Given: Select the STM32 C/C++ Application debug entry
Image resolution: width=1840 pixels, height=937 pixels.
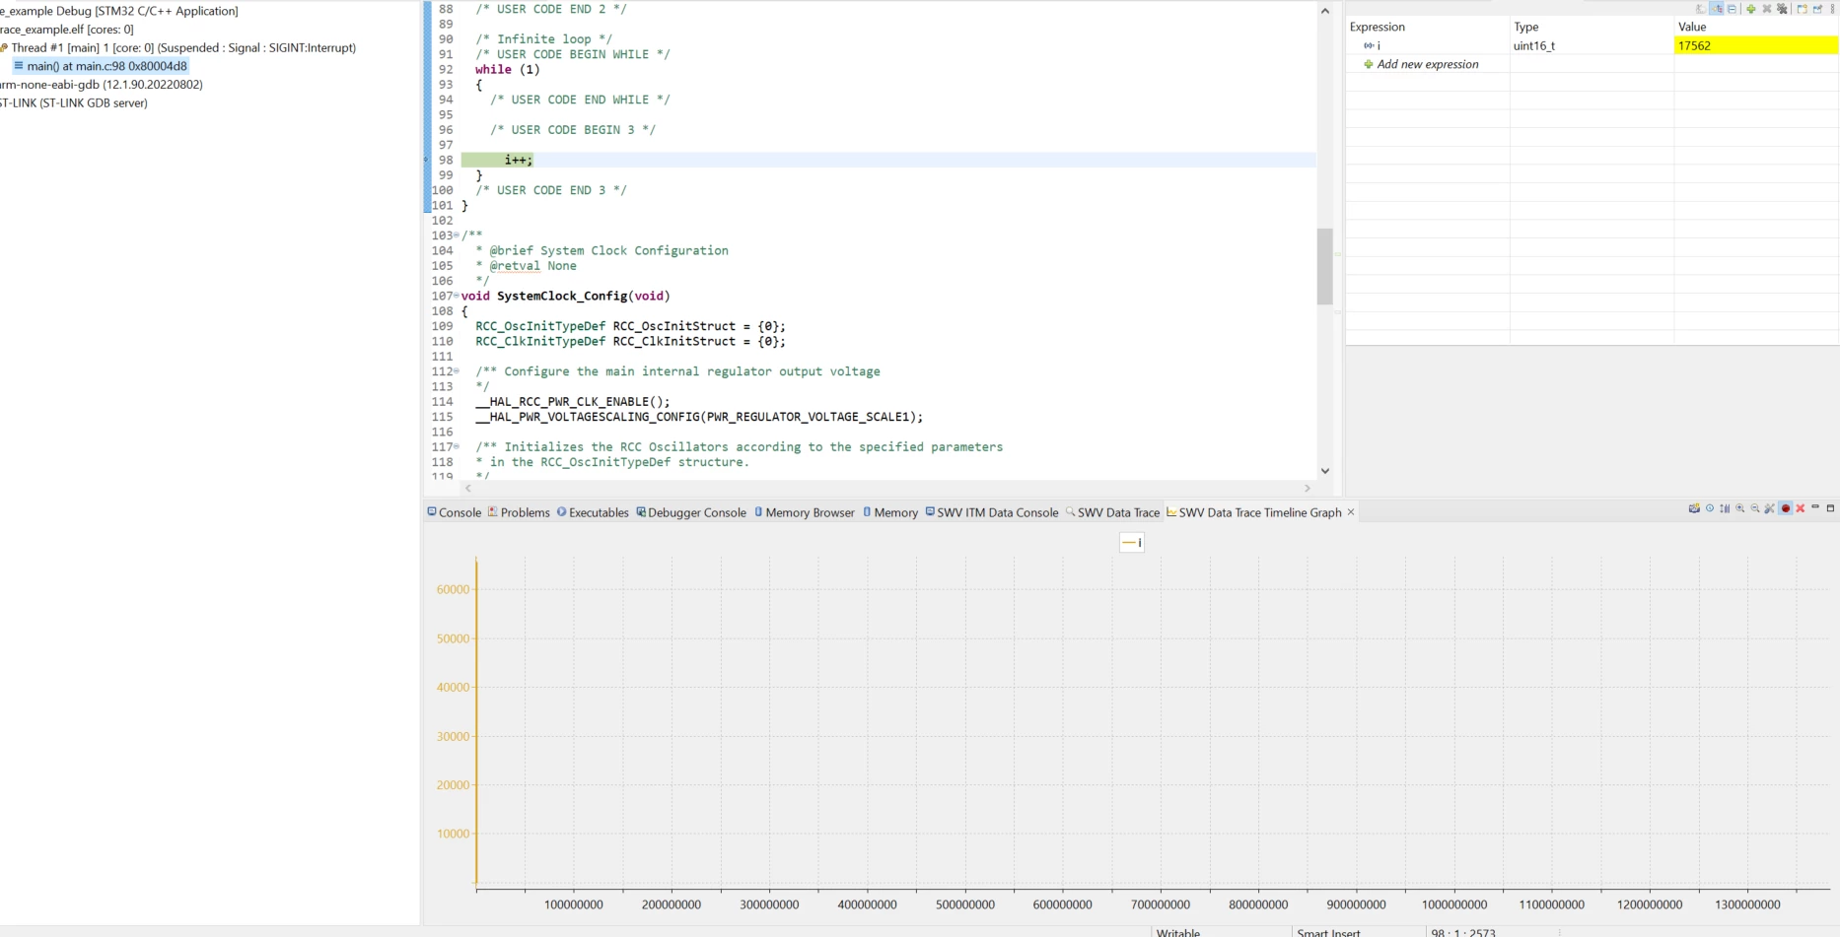Looking at the screenshot, I should [x=119, y=11].
